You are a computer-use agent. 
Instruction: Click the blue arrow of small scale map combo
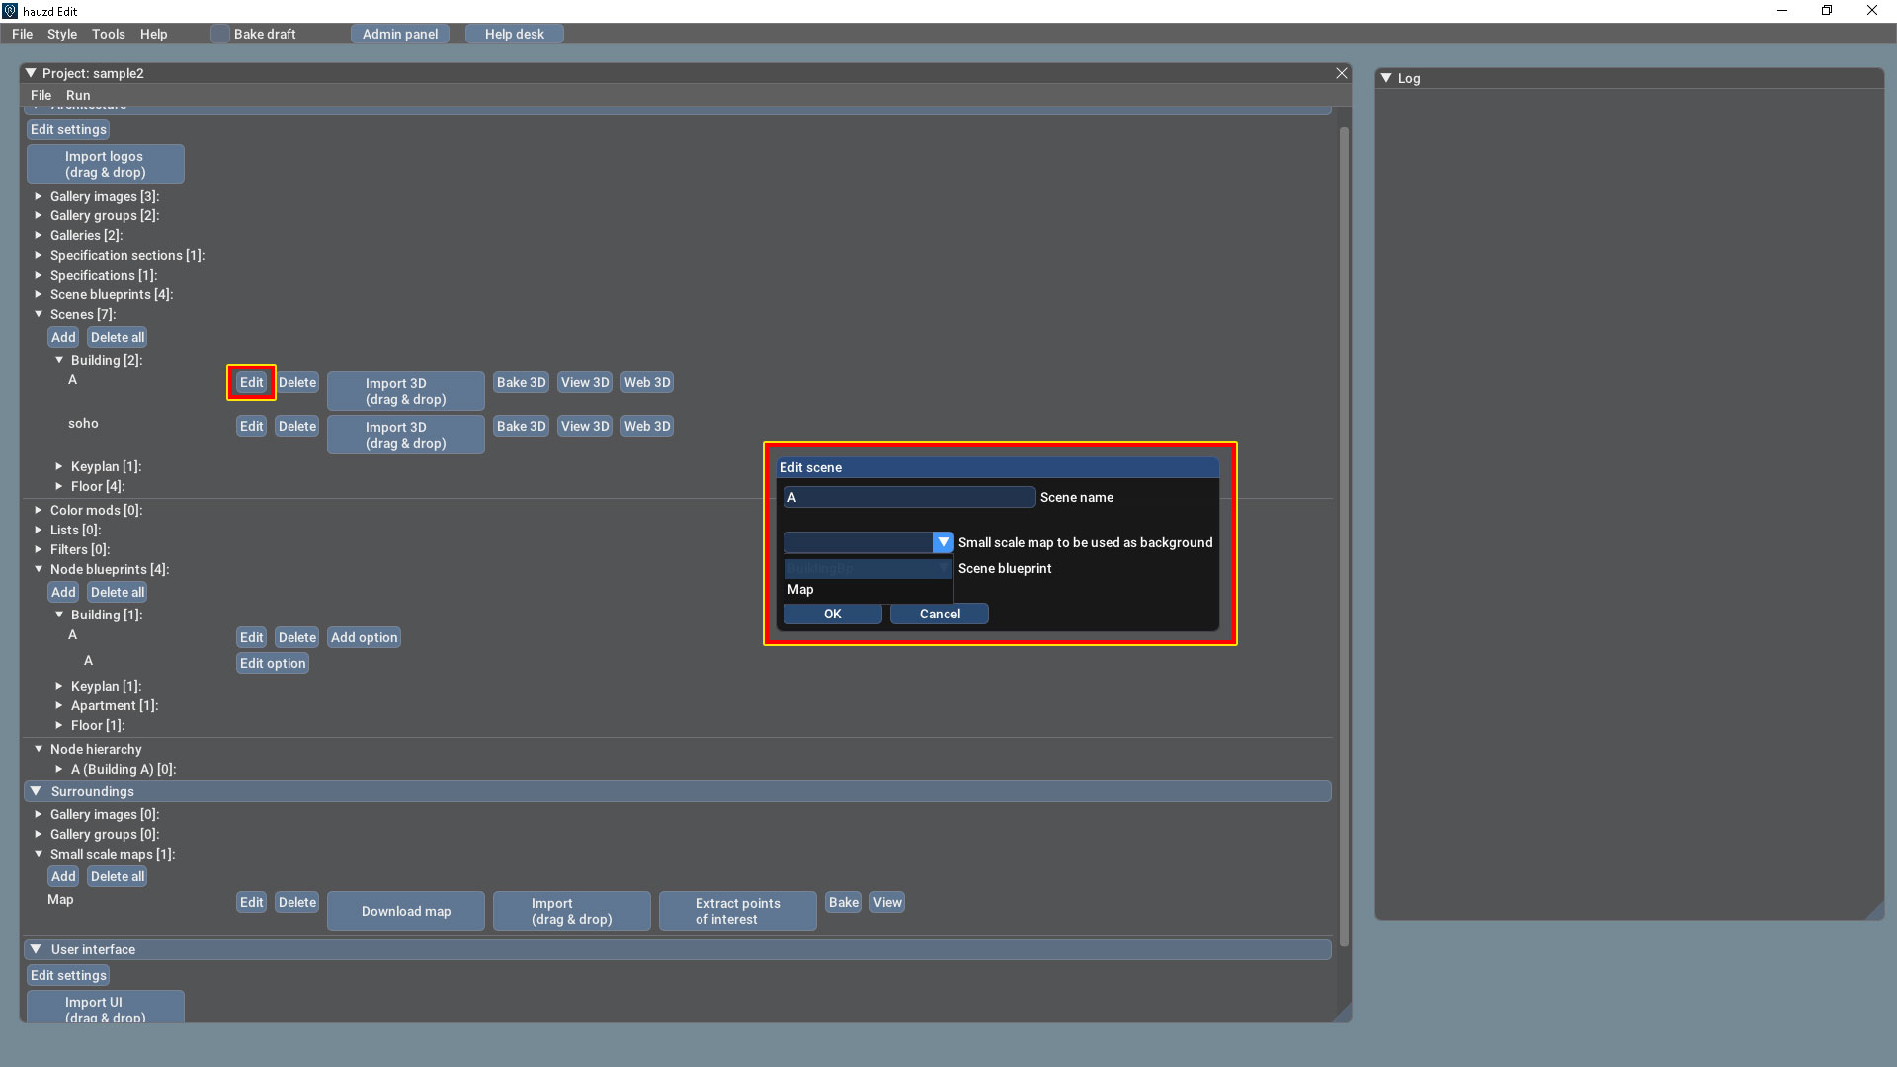[x=943, y=542]
